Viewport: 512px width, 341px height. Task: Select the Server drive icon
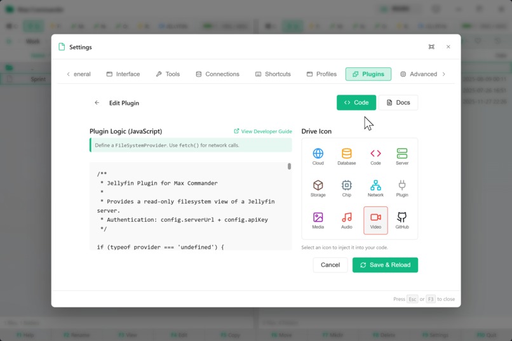pyautogui.click(x=402, y=156)
